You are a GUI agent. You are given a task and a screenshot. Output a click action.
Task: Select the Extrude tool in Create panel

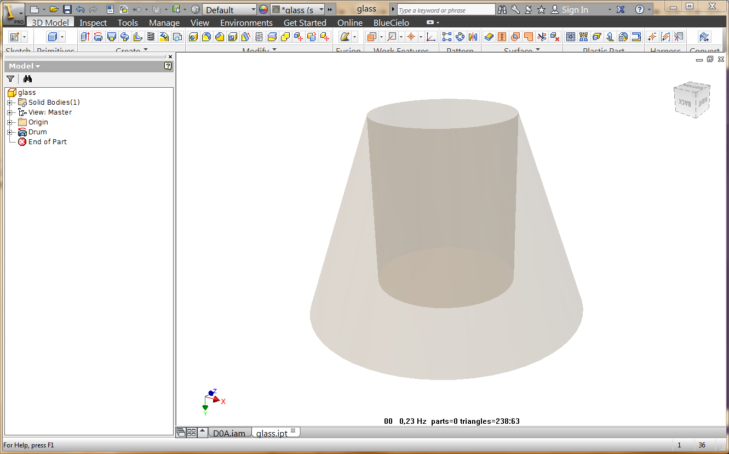85,37
